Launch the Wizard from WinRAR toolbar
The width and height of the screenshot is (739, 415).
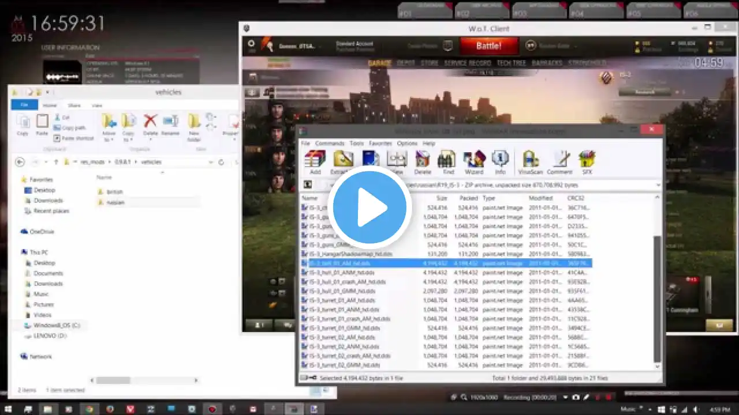(x=474, y=162)
